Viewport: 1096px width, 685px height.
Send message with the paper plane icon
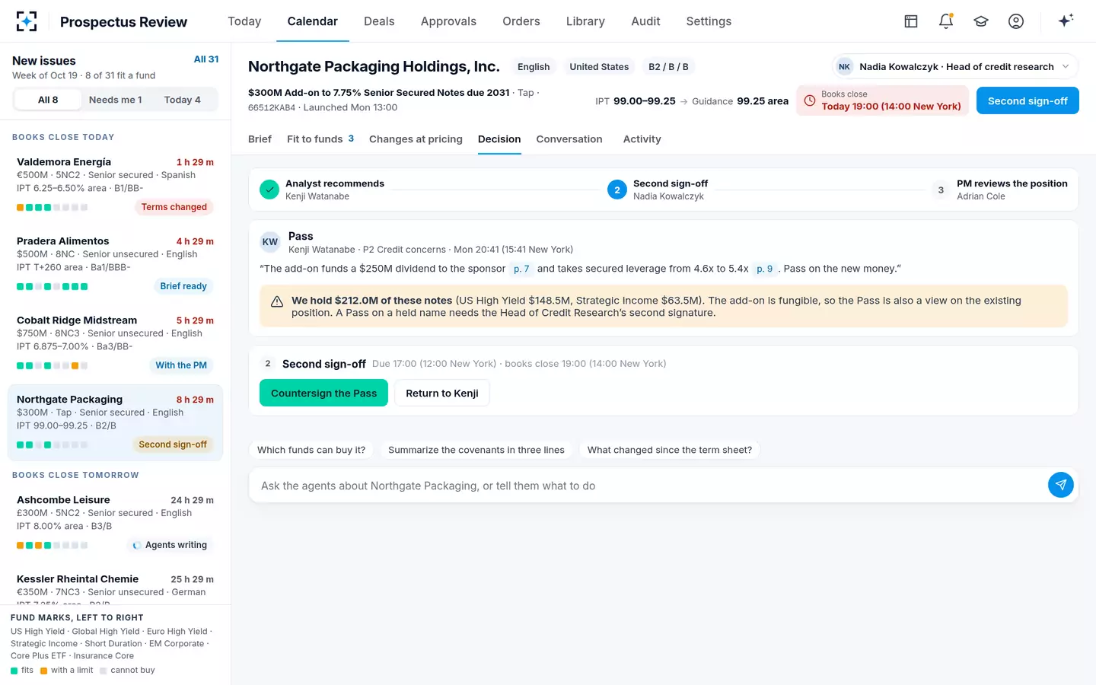click(1061, 485)
